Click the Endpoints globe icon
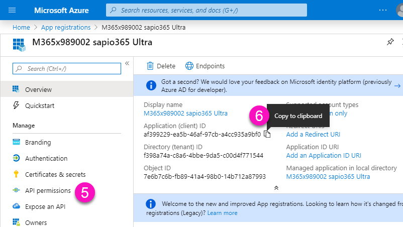Viewport: 403px width, 227px height. point(189,66)
